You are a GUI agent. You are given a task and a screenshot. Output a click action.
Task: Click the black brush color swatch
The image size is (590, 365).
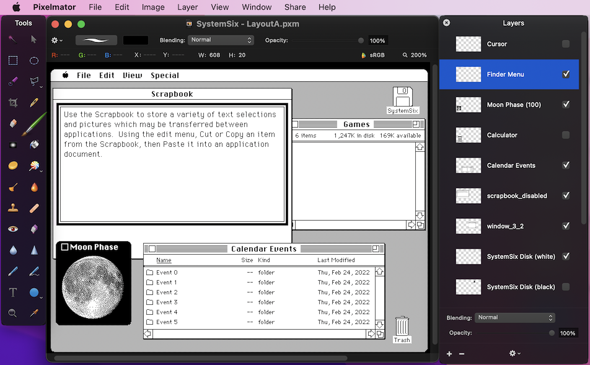pyautogui.click(x=136, y=40)
